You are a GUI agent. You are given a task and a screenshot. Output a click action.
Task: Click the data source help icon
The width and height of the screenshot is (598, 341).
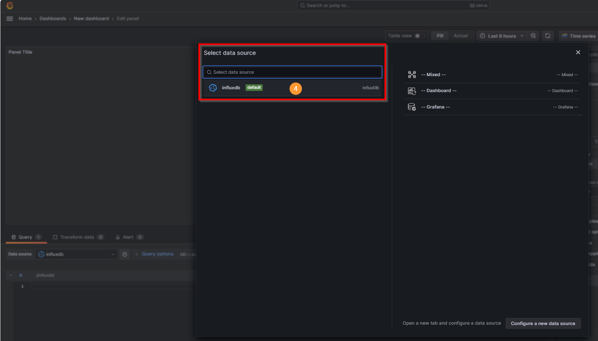(x=125, y=254)
